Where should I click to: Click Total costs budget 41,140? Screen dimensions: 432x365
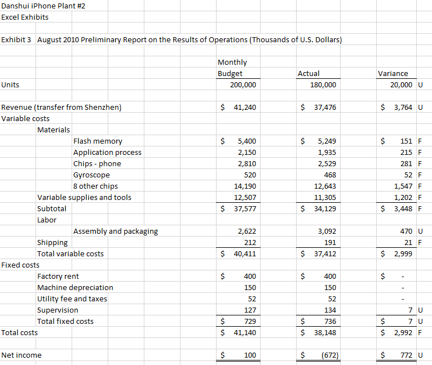click(245, 333)
